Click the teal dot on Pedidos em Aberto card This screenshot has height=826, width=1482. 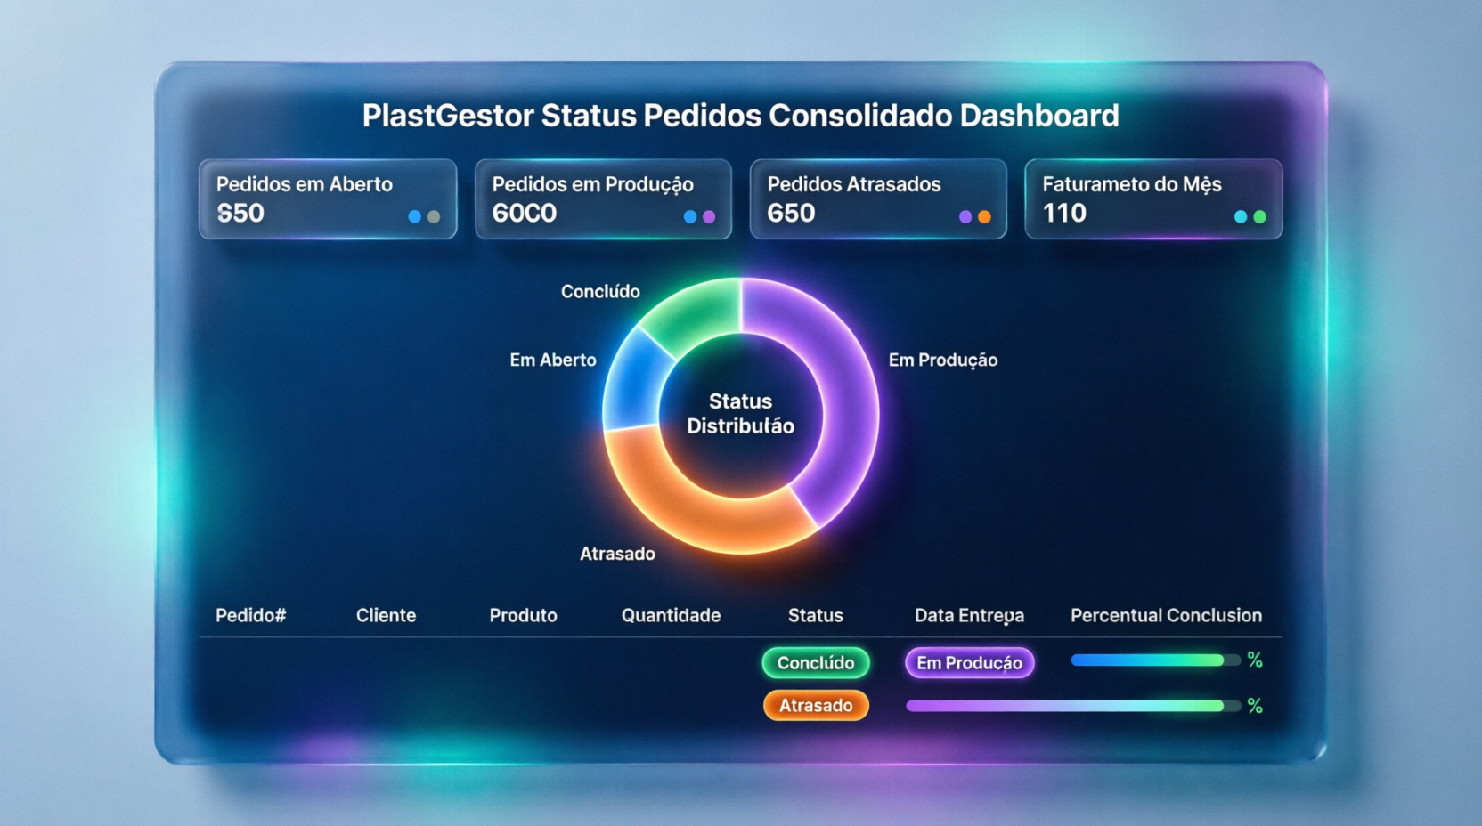point(416,216)
